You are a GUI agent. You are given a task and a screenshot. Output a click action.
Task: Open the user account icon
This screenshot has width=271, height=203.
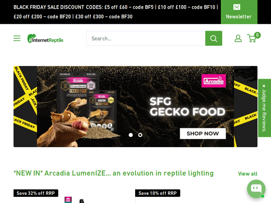pyautogui.click(x=238, y=38)
